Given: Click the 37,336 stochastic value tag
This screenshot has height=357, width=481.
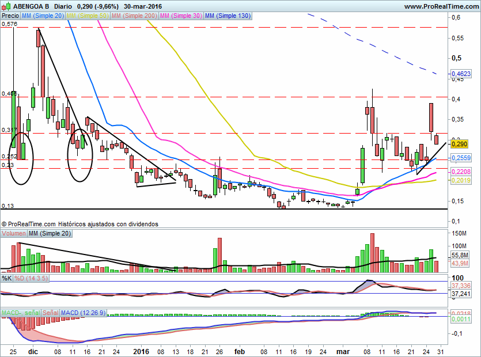Looking at the screenshot, I should (461, 286).
